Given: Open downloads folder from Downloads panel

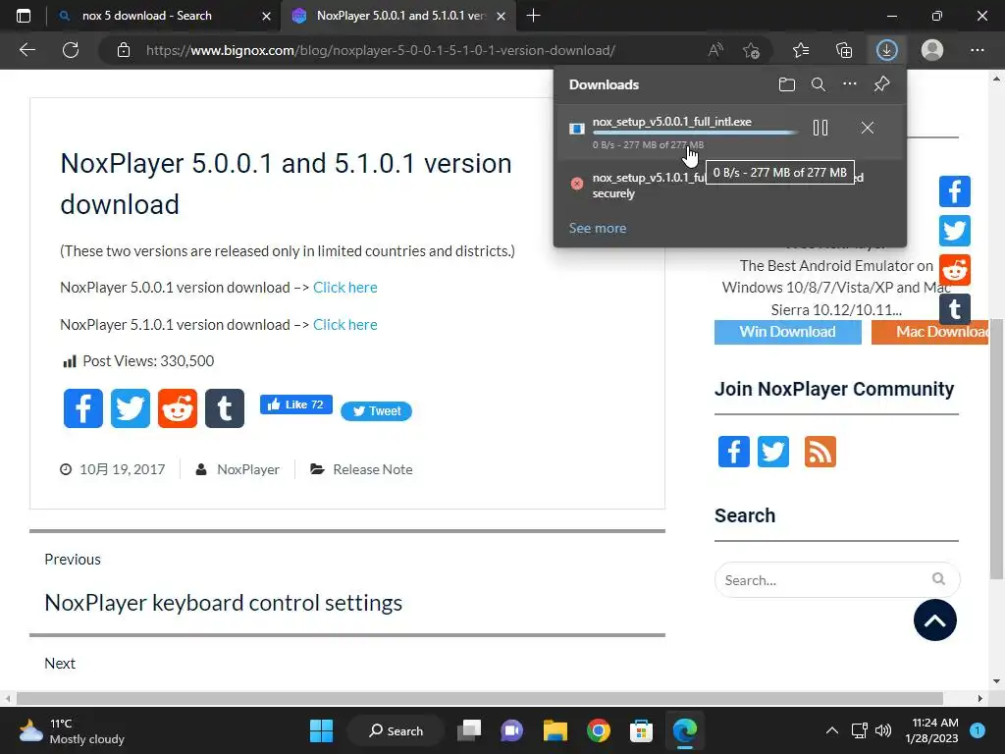Looking at the screenshot, I should (x=787, y=84).
